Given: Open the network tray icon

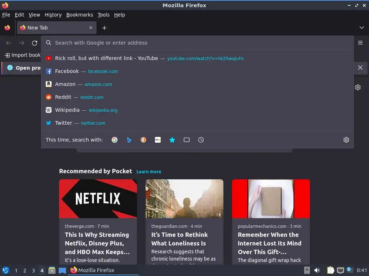Looking at the screenshot, I should click(340, 271).
